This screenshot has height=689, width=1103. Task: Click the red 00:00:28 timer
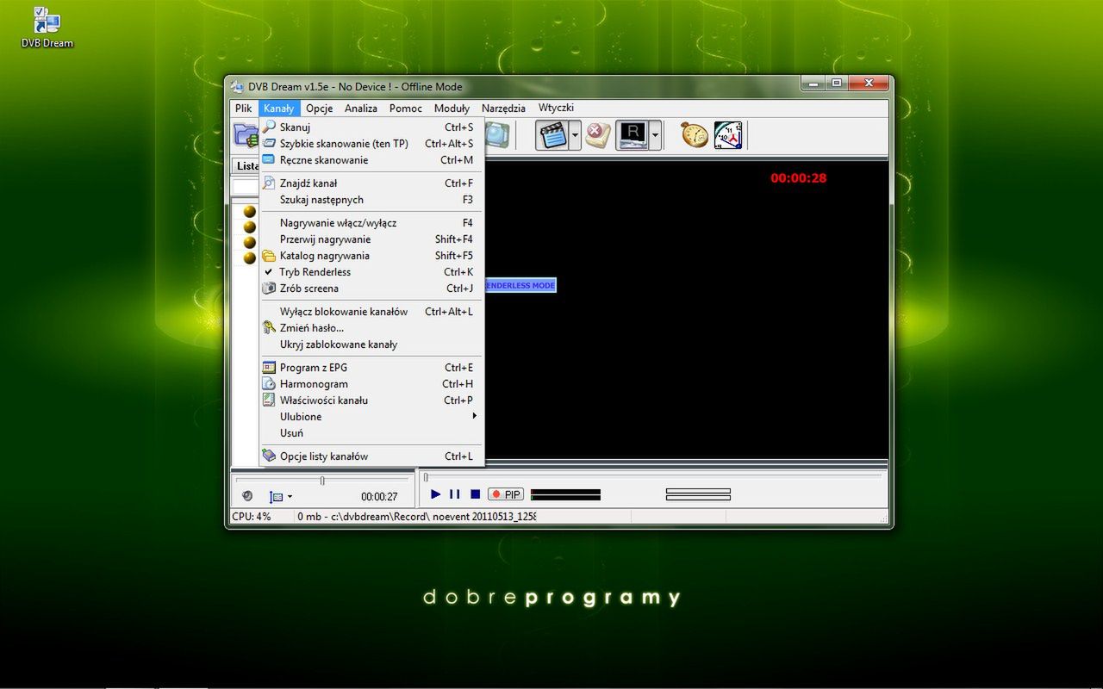[x=798, y=178]
